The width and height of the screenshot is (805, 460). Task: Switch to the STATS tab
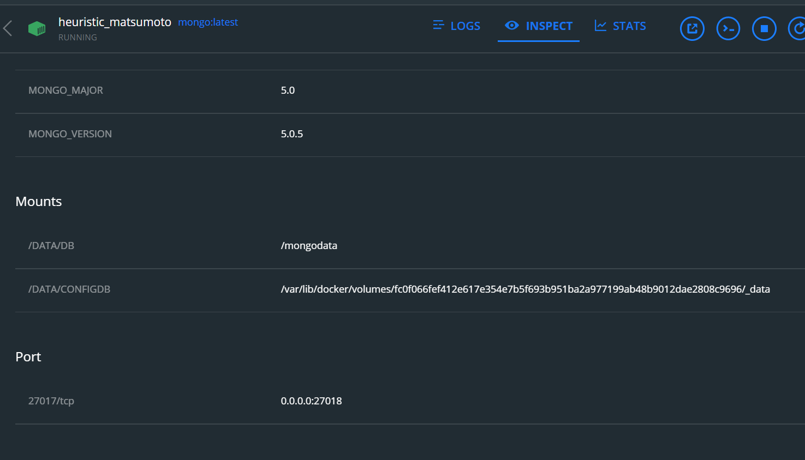point(629,26)
